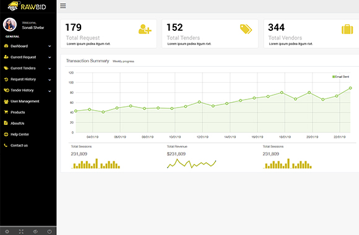This screenshot has height=235, width=359.
Task: Click the briefcase icon on Total Vendors card
Action: click(347, 29)
